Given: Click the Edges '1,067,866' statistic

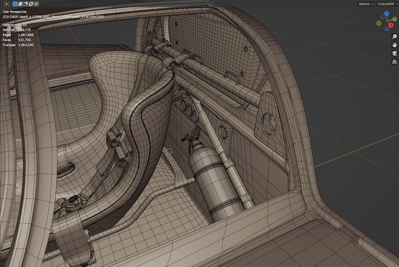Looking at the screenshot, I should tap(26, 35).
